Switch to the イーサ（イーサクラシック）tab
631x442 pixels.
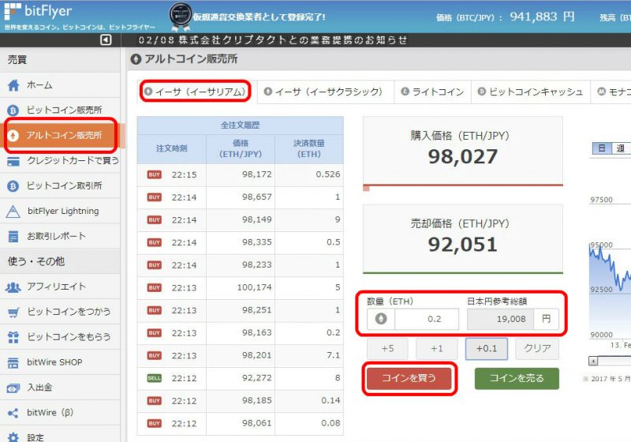point(323,92)
